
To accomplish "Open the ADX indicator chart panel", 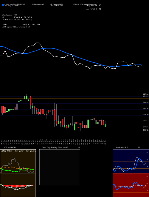I will 18,161.
